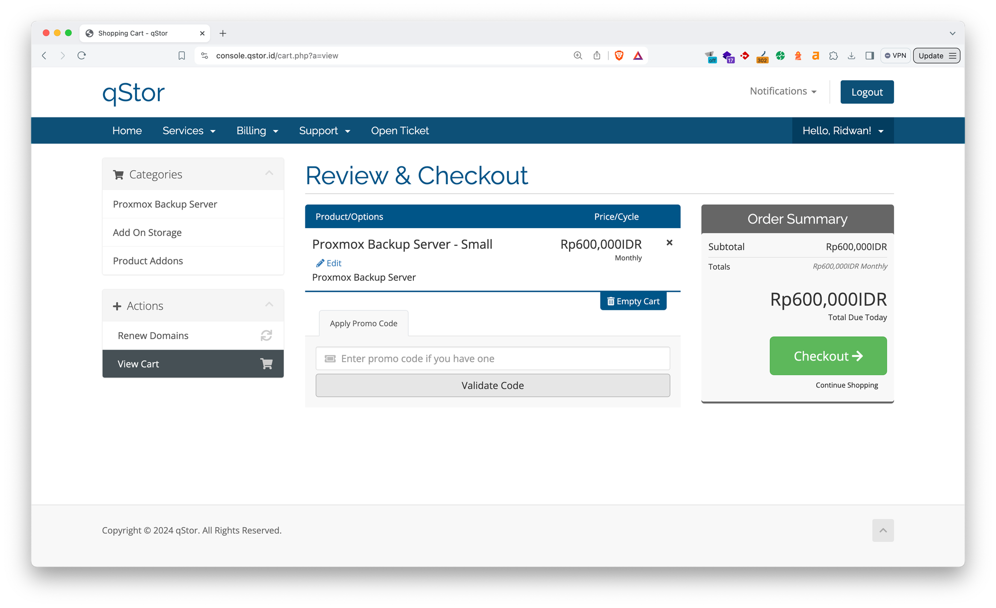Open the browser extensions puzzle icon
Image resolution: width=996 pixels, height=608 pixels.
click(x=834, y=56)
